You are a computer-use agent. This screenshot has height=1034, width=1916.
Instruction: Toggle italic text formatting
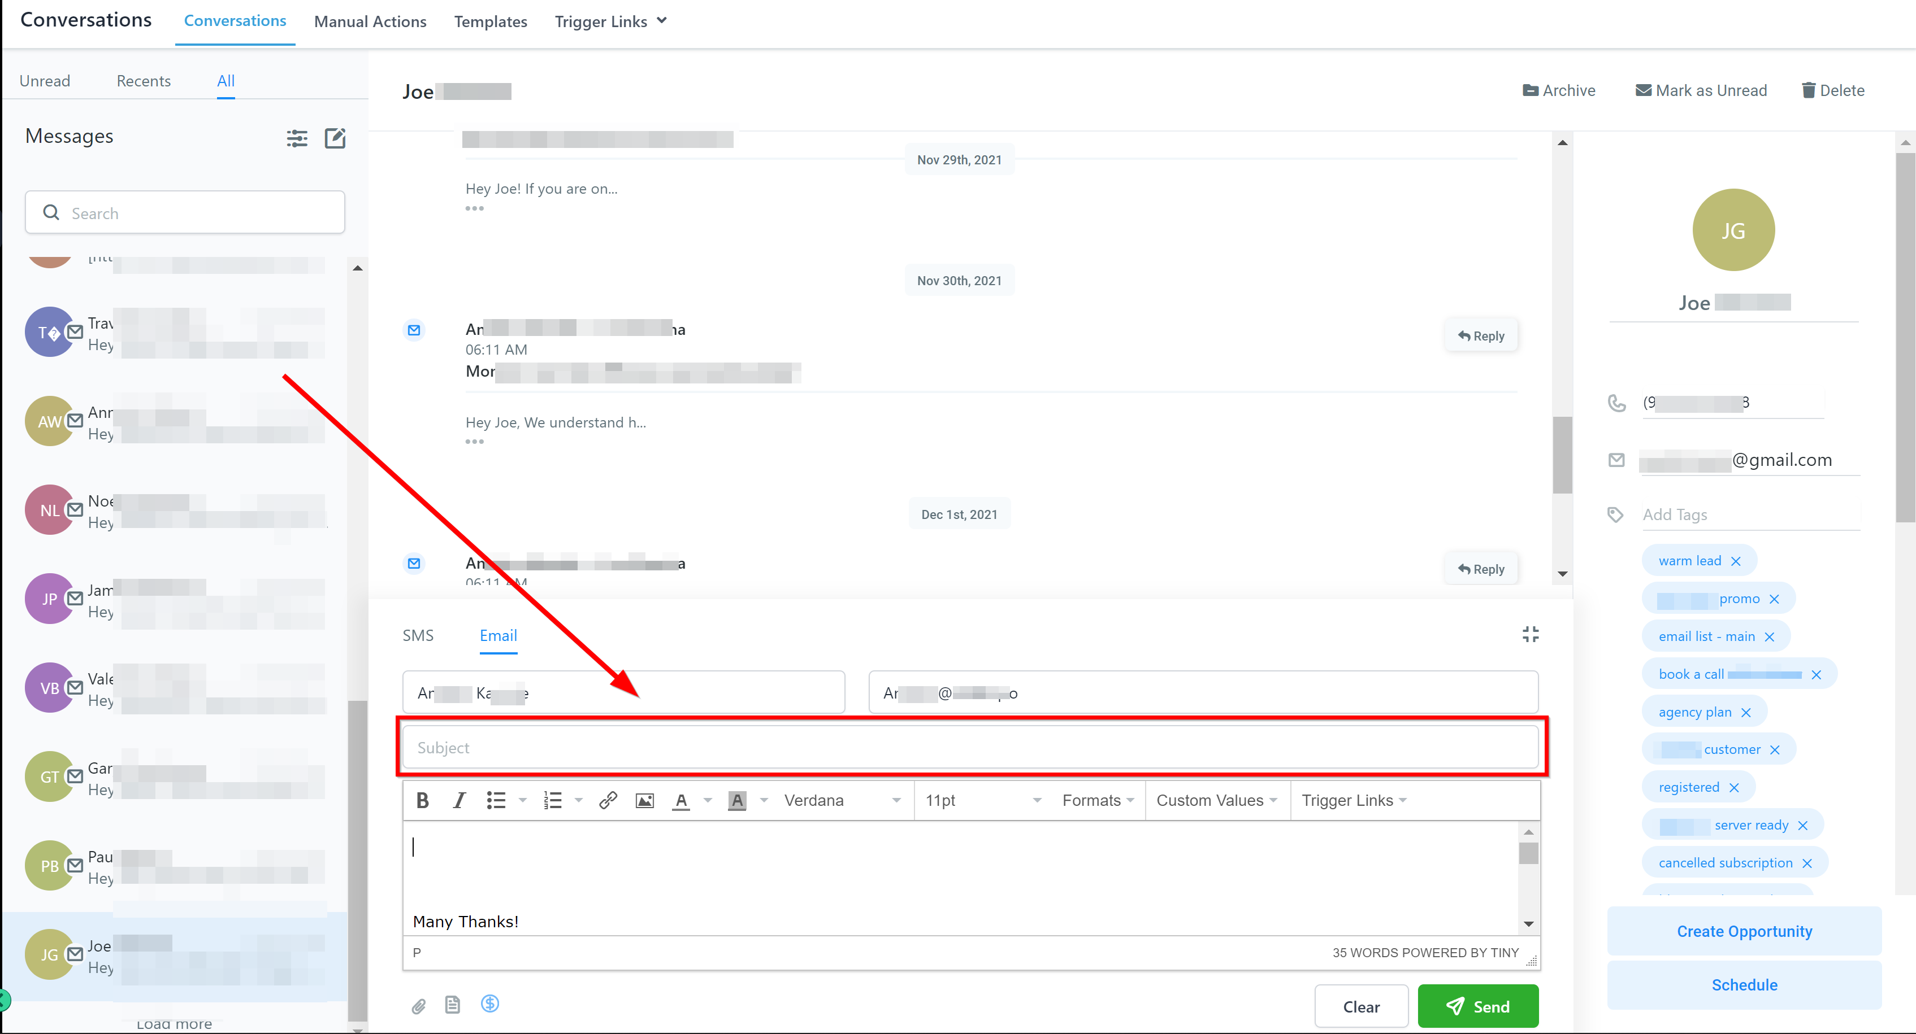459,800
